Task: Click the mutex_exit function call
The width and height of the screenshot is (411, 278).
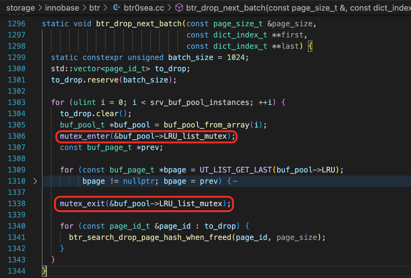Action: [x=82, y=204]
